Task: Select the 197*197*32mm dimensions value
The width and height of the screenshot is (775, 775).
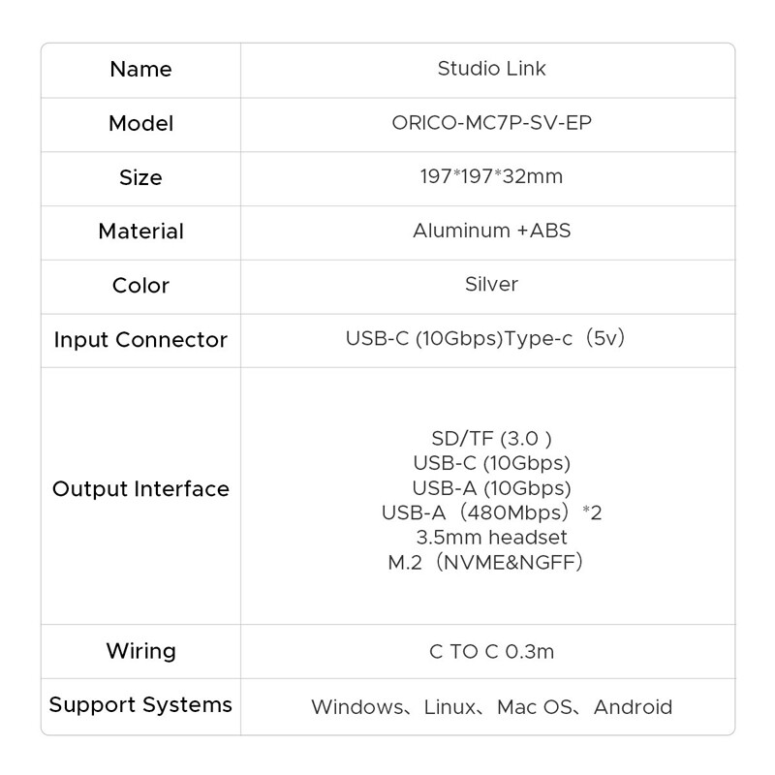Action: (x=491, y=177)
